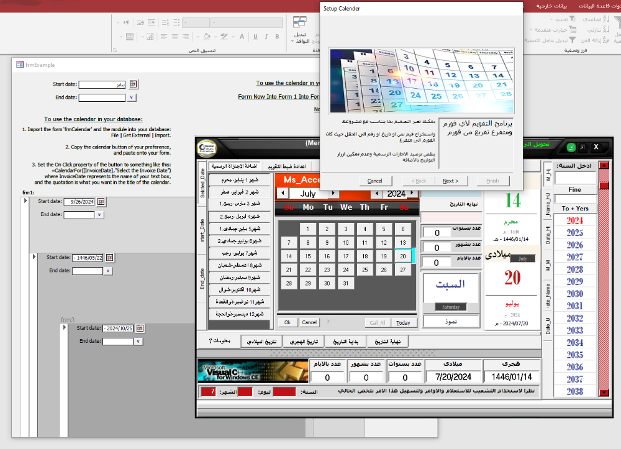The height and width of the screenshot is (449, 621).
Task: Open the top End date dropdown arrow
Action: pos(132,98)
